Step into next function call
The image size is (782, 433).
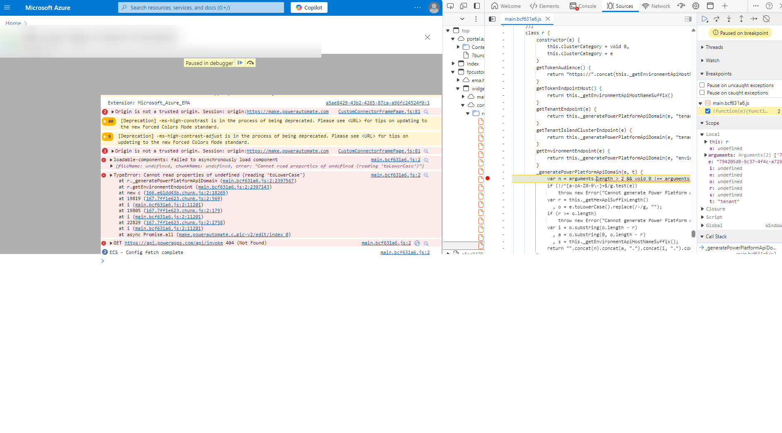(x=729, y=19)
